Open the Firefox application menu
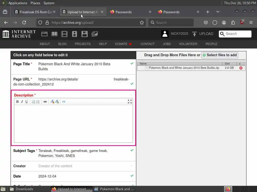The height and width of the screenshot is (192, 257). (251, 22)
